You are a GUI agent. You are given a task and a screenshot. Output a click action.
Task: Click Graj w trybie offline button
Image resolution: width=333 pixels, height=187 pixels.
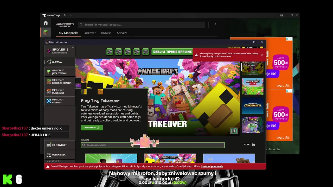click(172, 52)
